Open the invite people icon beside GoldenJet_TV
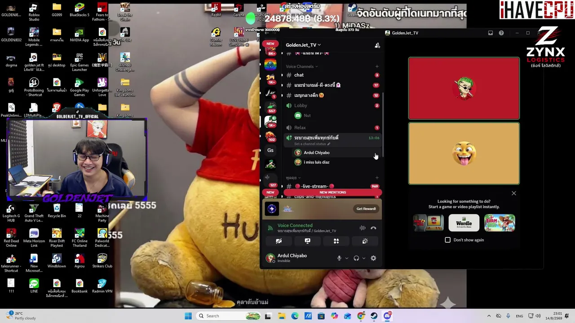This screenshot has width=575, height=323. [377, 45]
